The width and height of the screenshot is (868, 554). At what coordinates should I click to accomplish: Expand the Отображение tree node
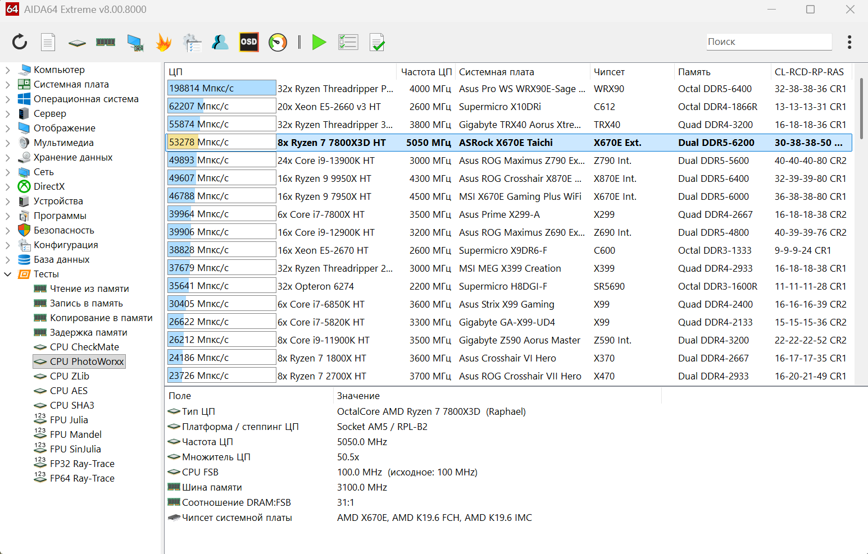[8, 129]
